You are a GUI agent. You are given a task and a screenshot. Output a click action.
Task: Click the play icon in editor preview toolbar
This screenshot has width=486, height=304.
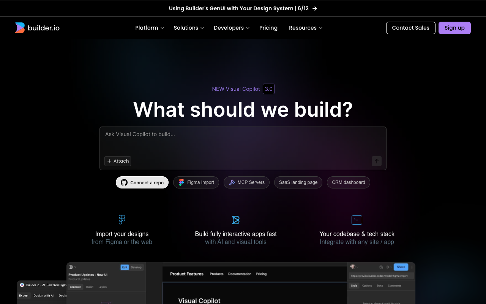(x=388, y=267)
